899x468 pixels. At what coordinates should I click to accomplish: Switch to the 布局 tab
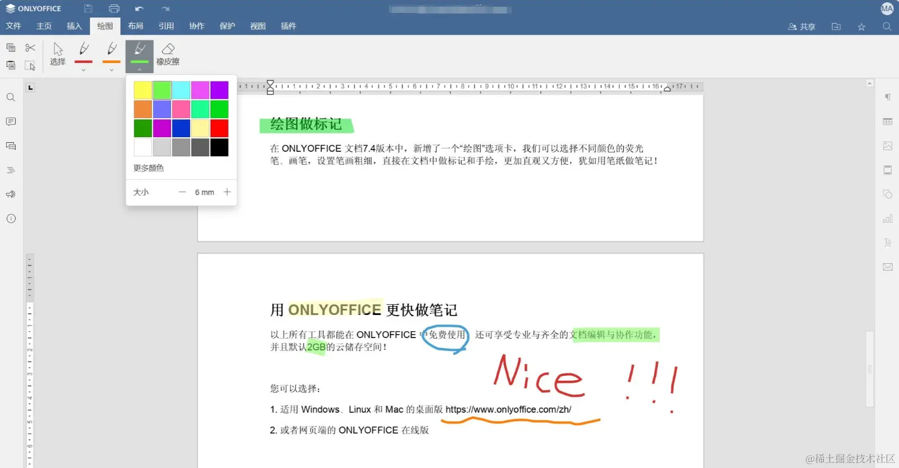pos(136,26)
